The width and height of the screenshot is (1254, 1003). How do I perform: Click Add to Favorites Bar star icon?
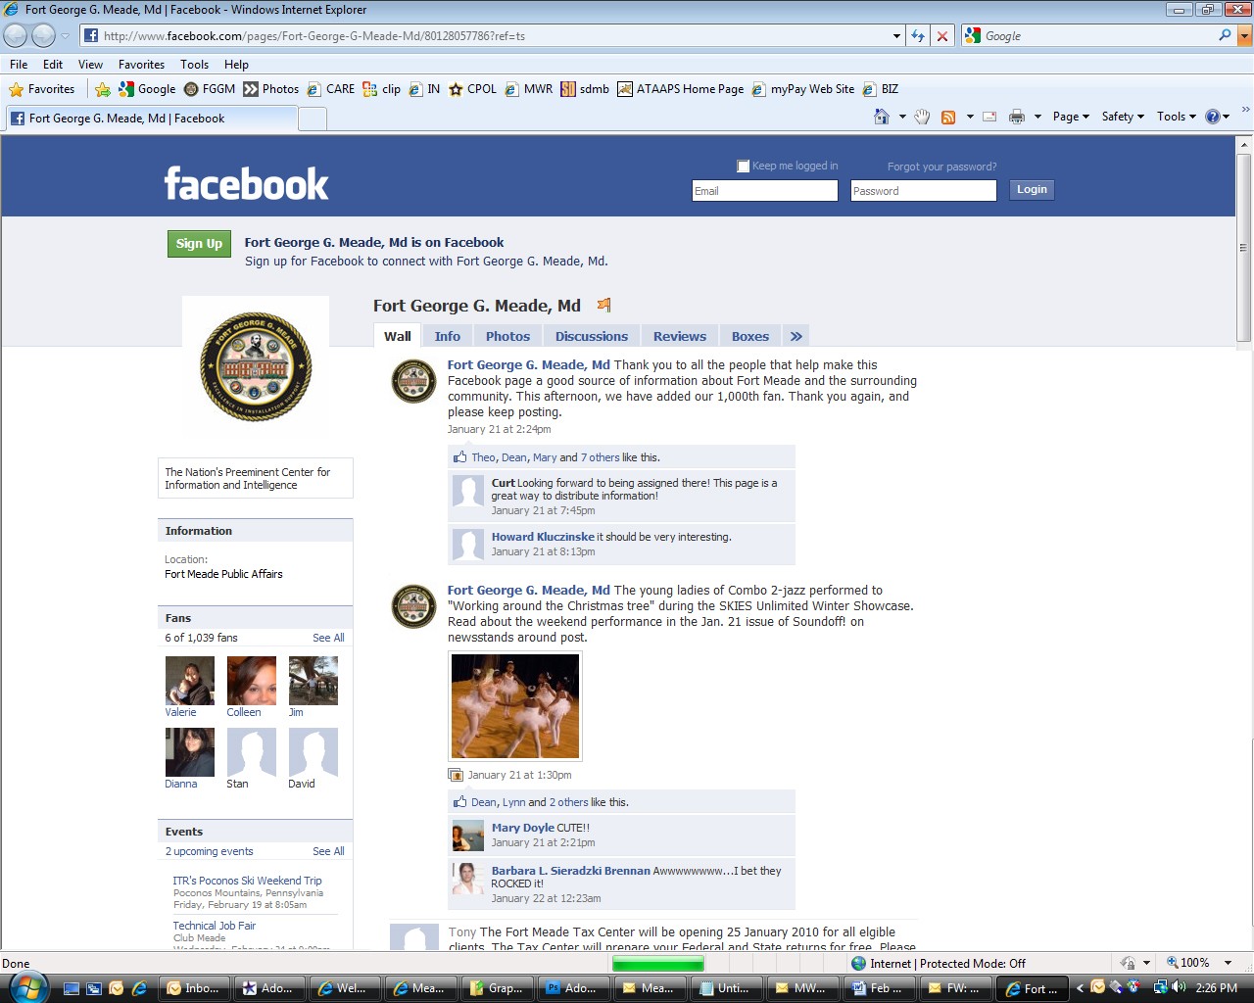pos(103,89)
